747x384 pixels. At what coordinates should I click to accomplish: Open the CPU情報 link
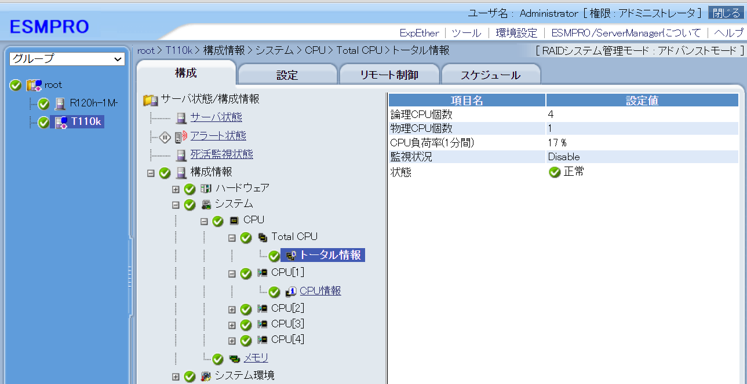click(x=320, y=291)
